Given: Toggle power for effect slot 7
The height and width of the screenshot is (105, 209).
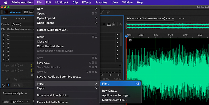Looking at the screenshot, I should point(8,59).
